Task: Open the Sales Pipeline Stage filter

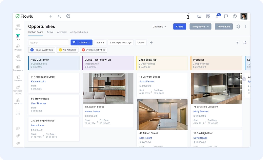Action: pyautogui.click(x=120, y=43)
